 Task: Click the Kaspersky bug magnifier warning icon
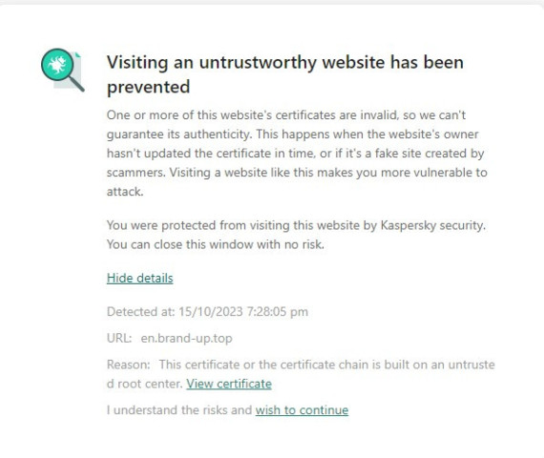(x=63, y=70)
